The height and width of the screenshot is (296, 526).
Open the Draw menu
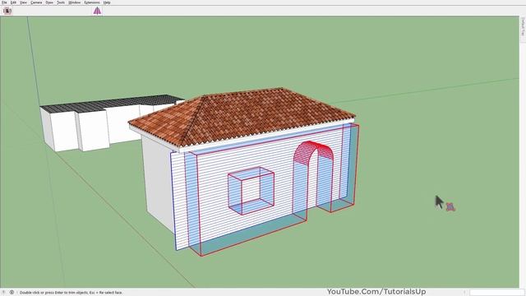[x=49, y=2]
